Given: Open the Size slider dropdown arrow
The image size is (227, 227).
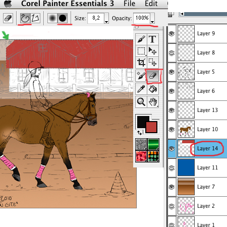Looking at the screenshot, I should pyautogui.click(x=106, y=18).
